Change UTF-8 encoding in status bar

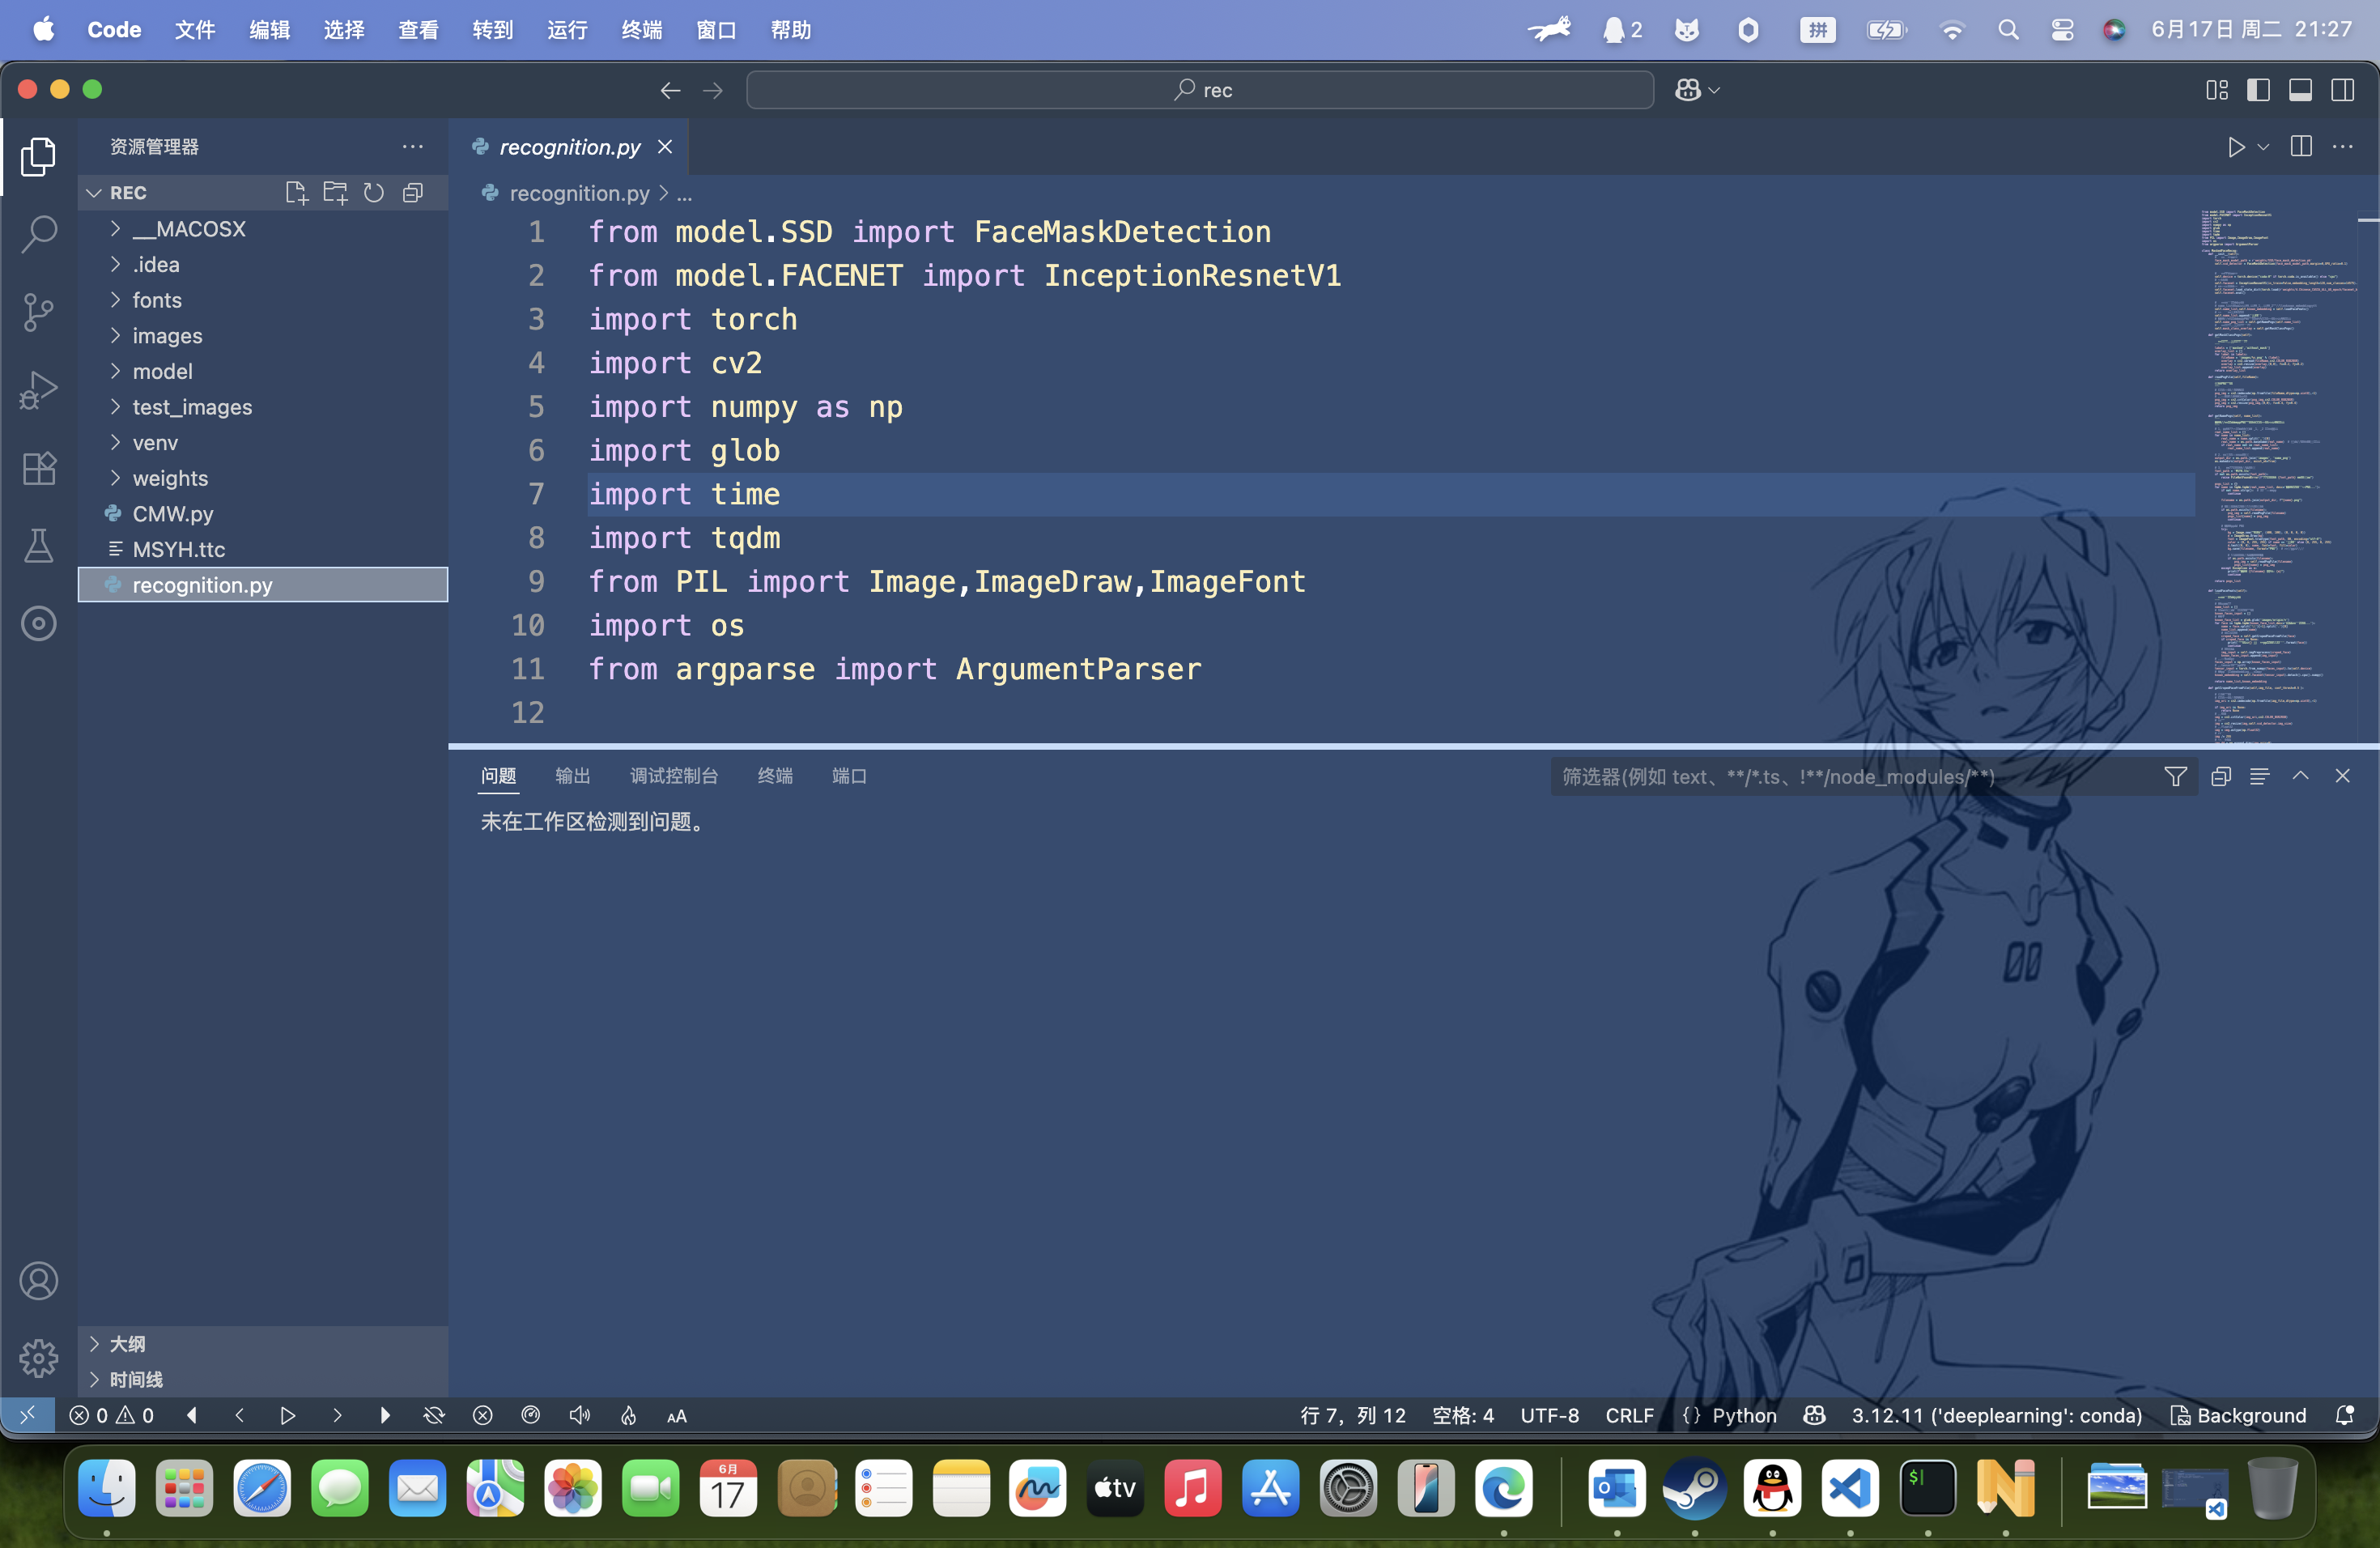1549,1415
